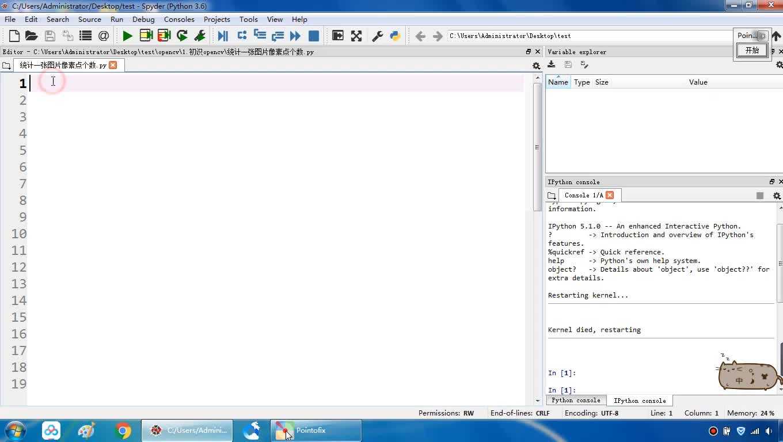
Task: Open the Consoles menu
Action: (179, 19)
